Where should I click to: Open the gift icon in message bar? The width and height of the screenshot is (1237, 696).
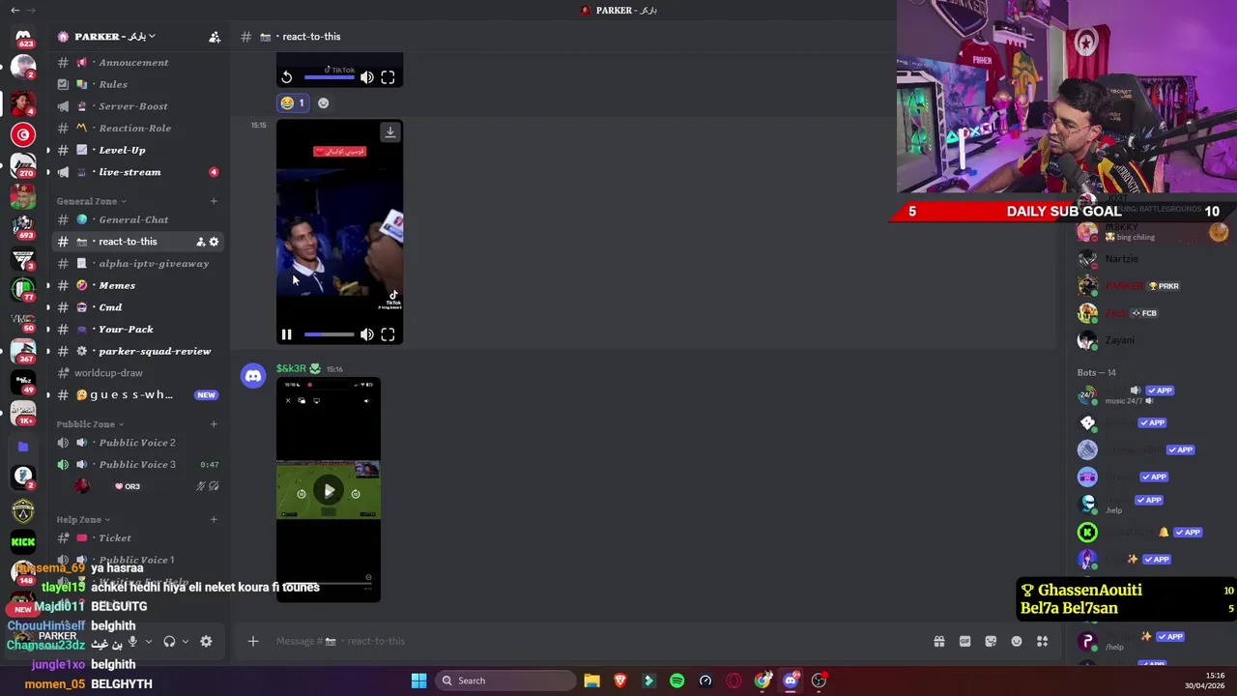[x=938, y=641]
